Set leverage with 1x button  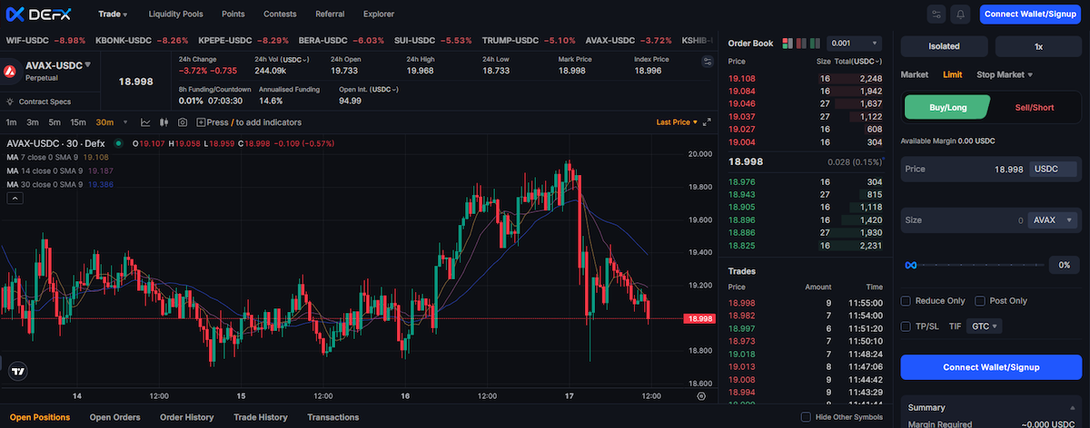[x=1038, y=46]
